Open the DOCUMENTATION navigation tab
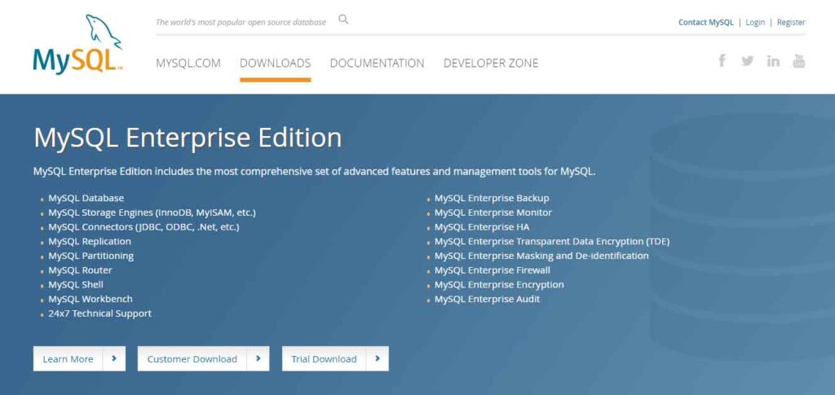This screenshot has height=395, width=835. pyautogui.click(x=377, y=64)
